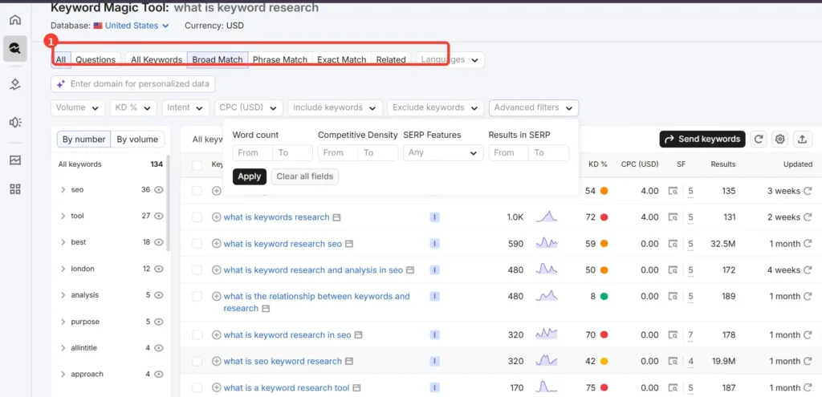822x397 pixels.
Task: Click the export upload icon
Action: 802,139
